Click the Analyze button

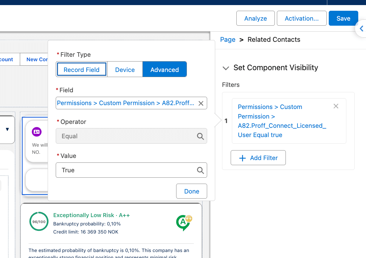(255, 19)
